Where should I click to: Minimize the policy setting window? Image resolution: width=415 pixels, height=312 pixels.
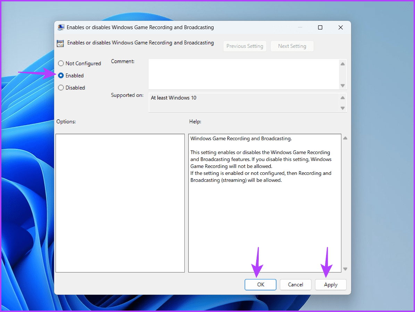300,27
